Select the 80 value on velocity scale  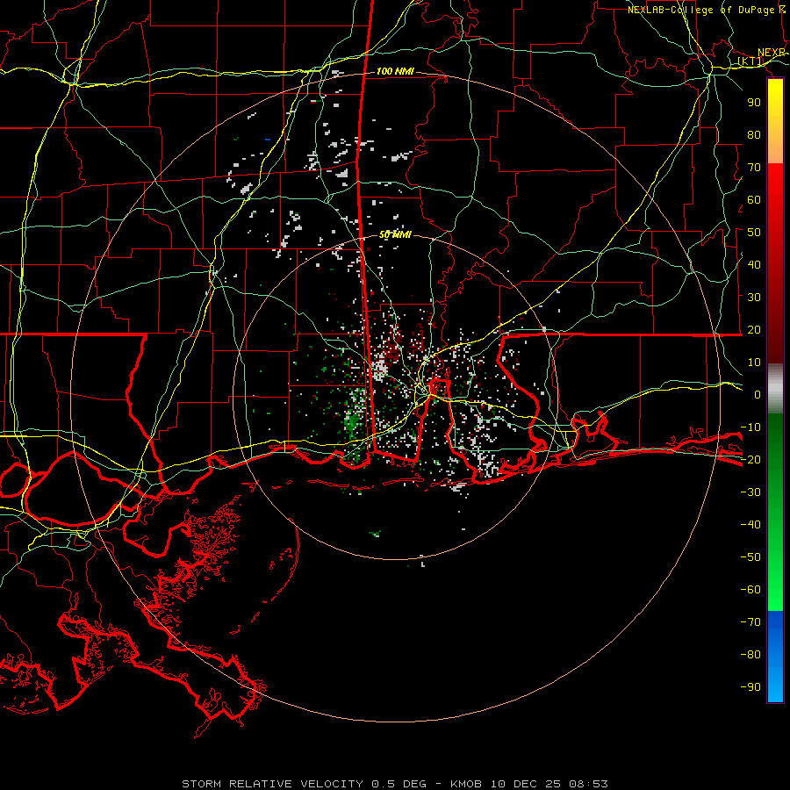click(x=754, y=135)
